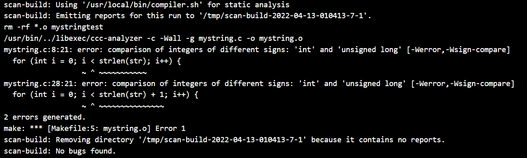Click the 'rm -rf *.o mystringtest' command line
The height and width of the screenshot is (158, 527).
point(53,28)
